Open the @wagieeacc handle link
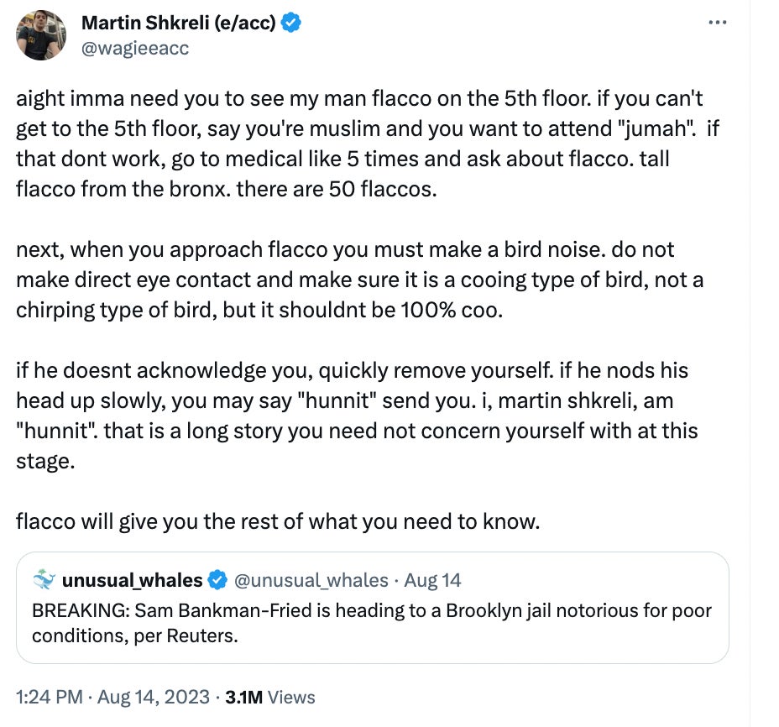This screenshot has width=779, height=727. point(134,48)
